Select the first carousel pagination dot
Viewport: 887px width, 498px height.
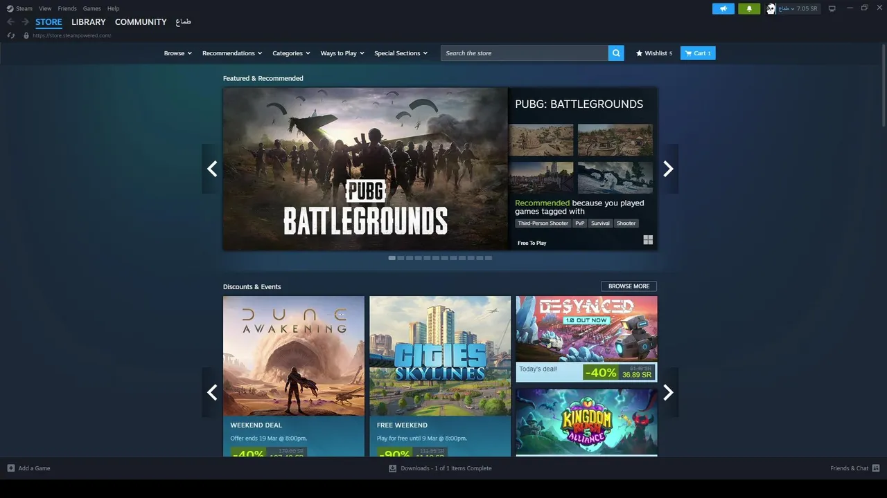(392, 258)
